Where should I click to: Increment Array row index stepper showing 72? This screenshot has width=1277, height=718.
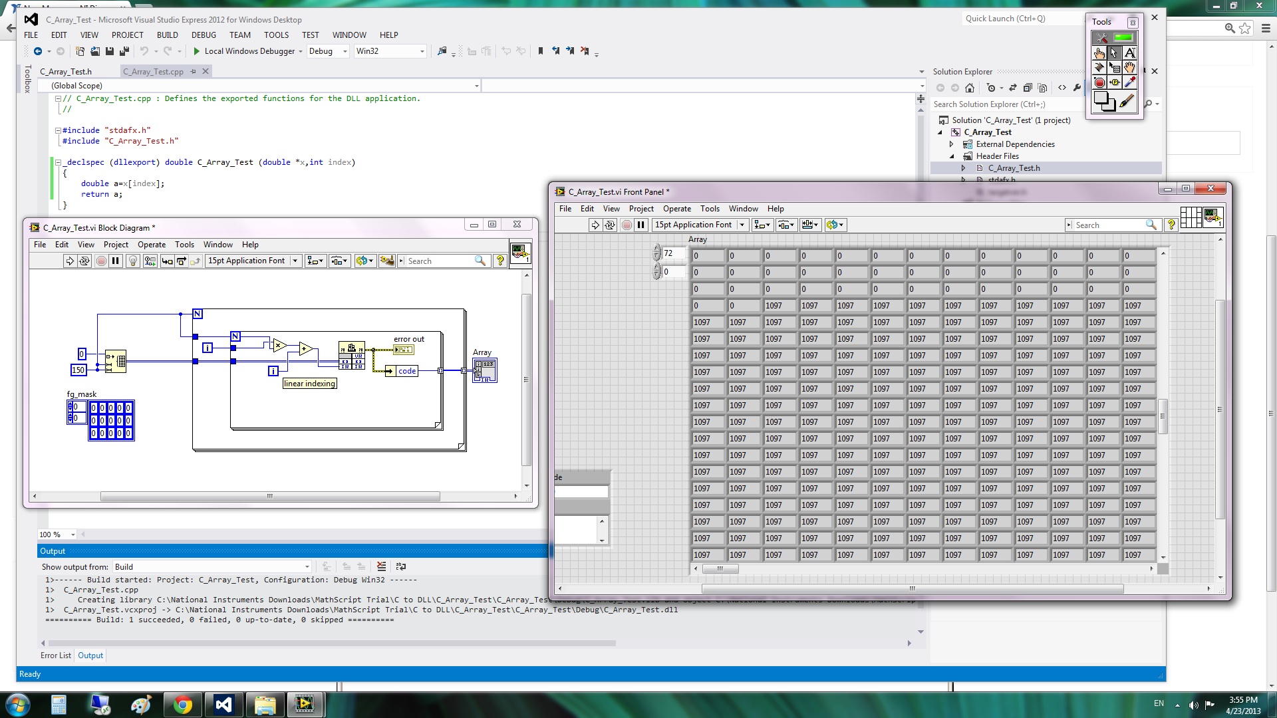tap(657, 249)
